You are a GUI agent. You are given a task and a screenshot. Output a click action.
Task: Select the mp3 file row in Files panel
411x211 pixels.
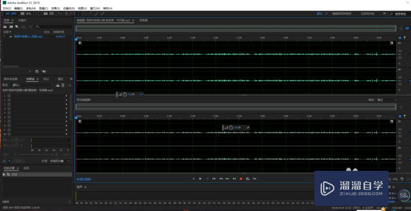[x=37, y=36]
